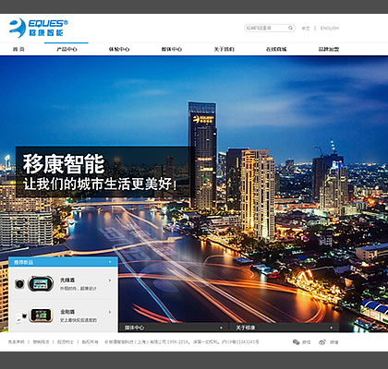This screenshot has height=369, width=388.
Task: Click the magnifier search icon
Action: (x=290, y=28)
